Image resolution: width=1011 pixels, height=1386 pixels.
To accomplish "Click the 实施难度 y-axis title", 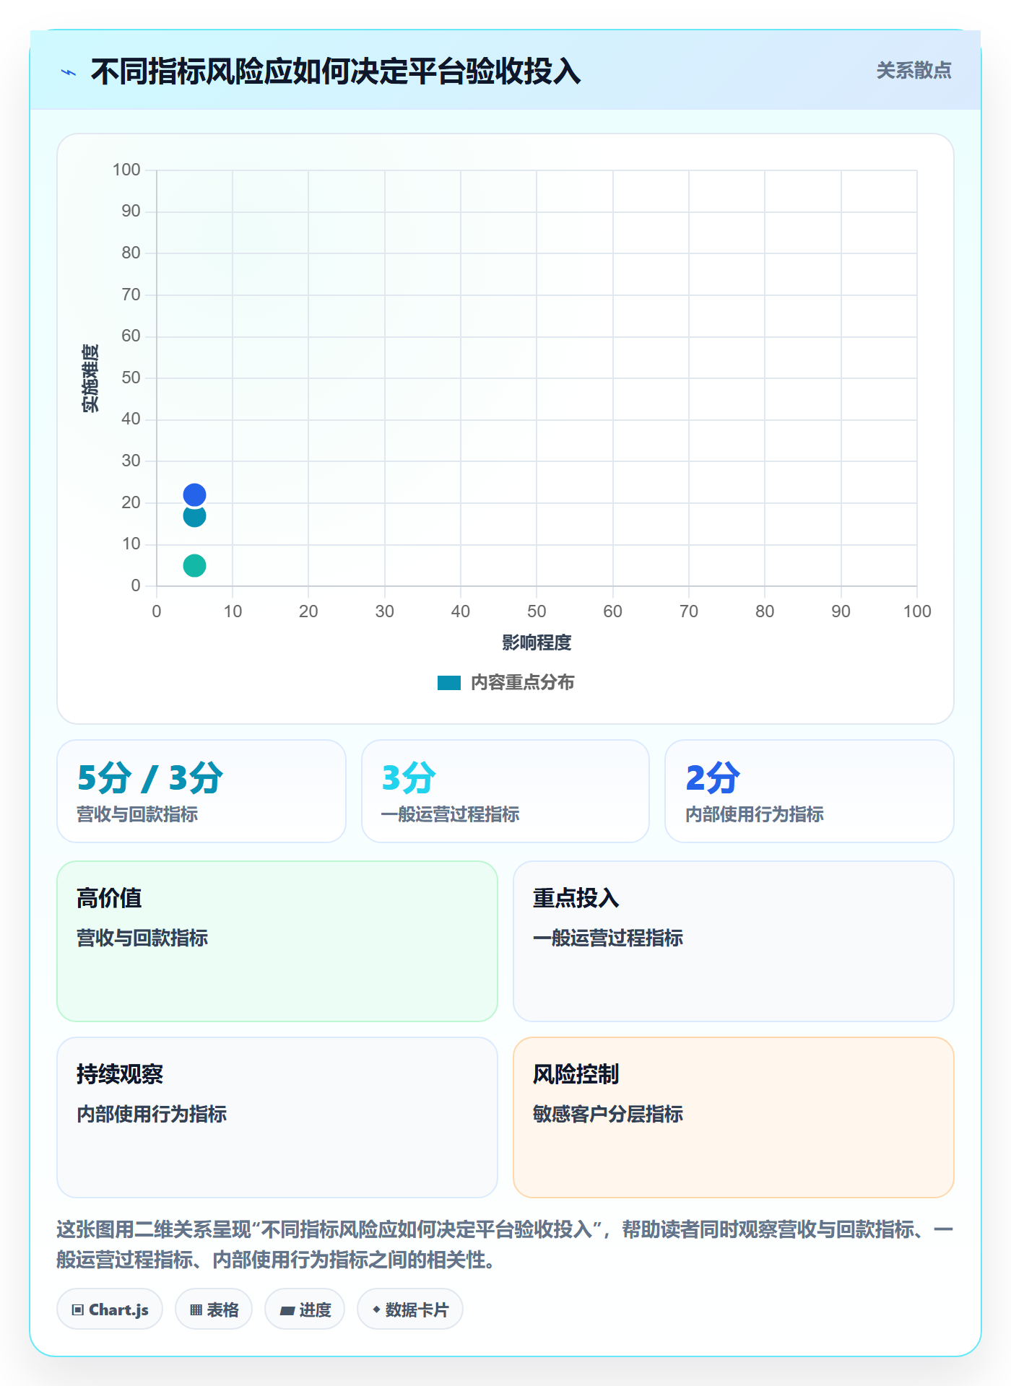I will (x=90, y=378).
